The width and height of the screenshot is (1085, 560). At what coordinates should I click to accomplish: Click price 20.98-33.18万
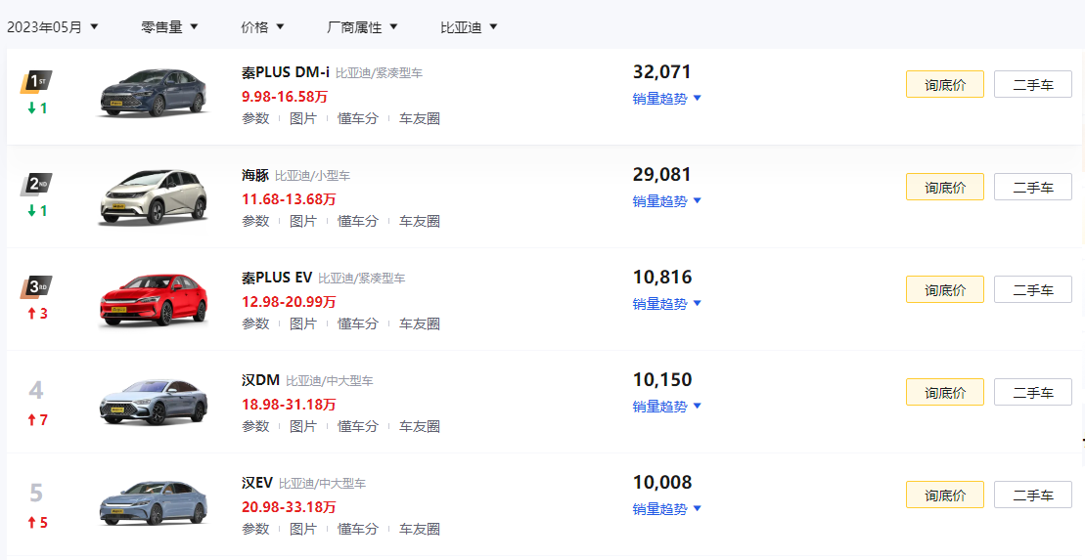point(289,507)
